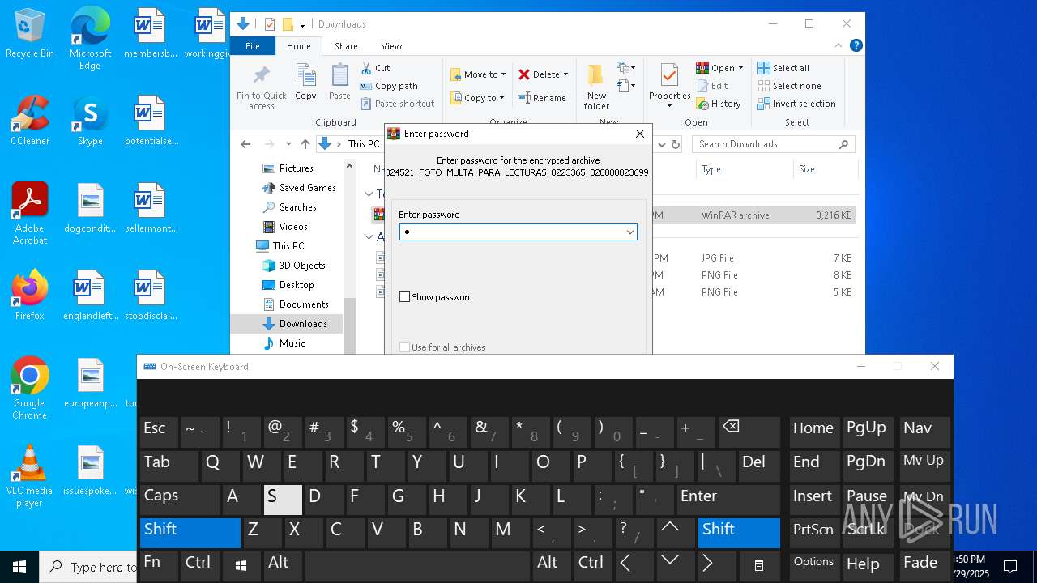Image resolution: width=1037 pixels, height=583 pixels.
Task: Select the englandleft... Word document on desktop
Action: [x=90, y=296]
